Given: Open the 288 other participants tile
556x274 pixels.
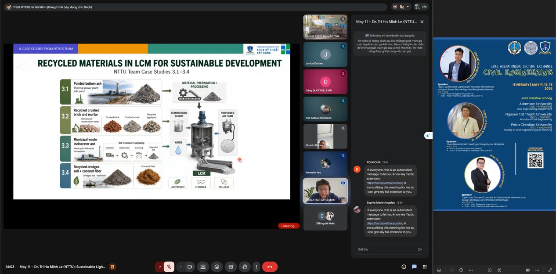Looking at the screenshot, I should click(325, 218).
